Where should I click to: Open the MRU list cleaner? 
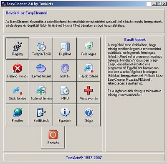click(65, 93)
